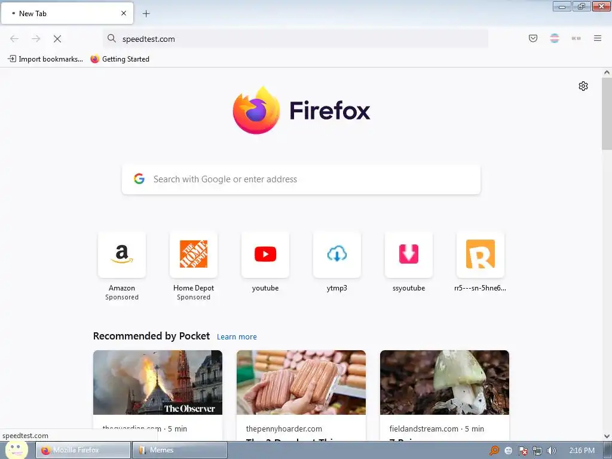The image size is (612, 459).
Task: Click the page scrollbar down arrow
Action: pyautogui.click(x=607, y=436)
